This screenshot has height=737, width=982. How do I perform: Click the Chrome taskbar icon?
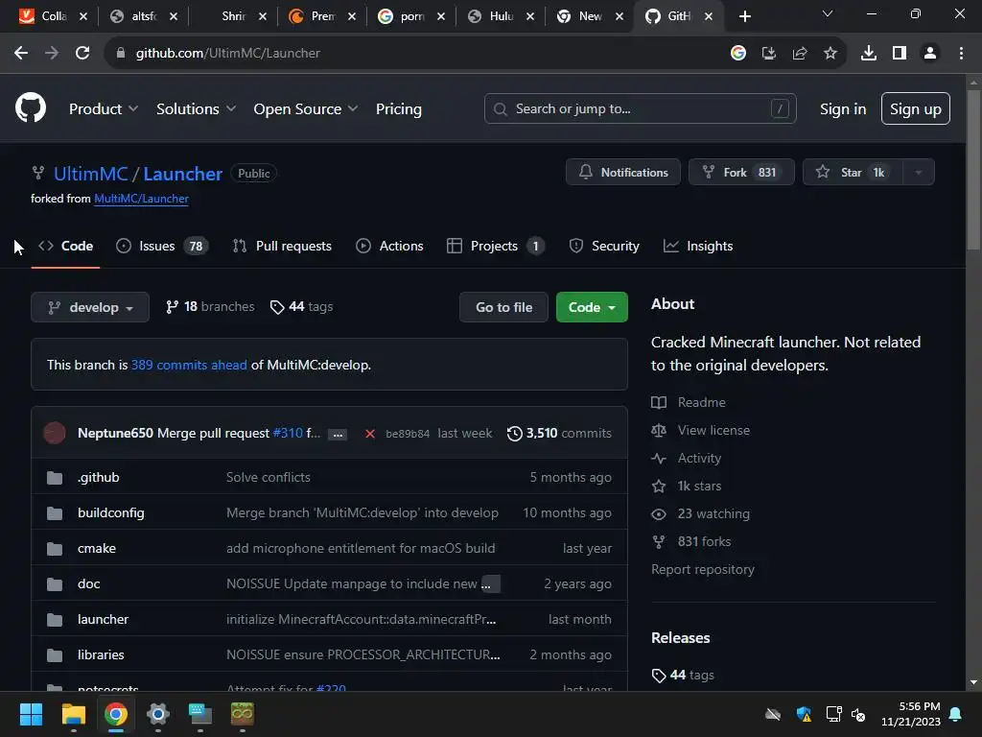coord(116,714)
